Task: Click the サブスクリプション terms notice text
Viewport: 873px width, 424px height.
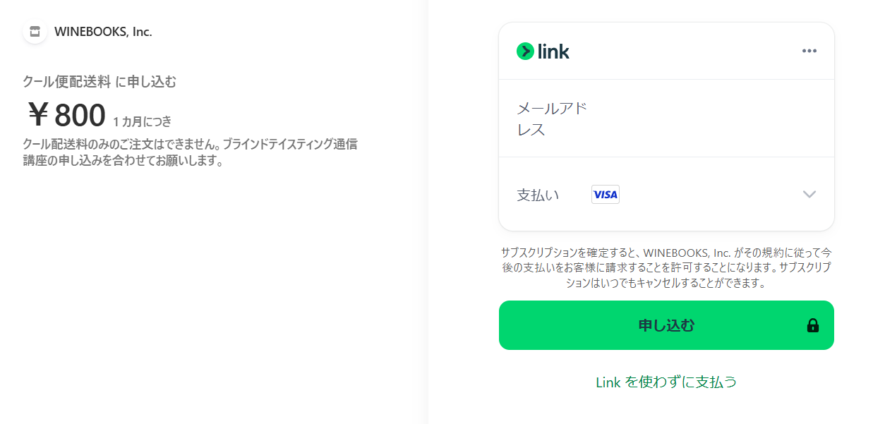Action: 666,267
